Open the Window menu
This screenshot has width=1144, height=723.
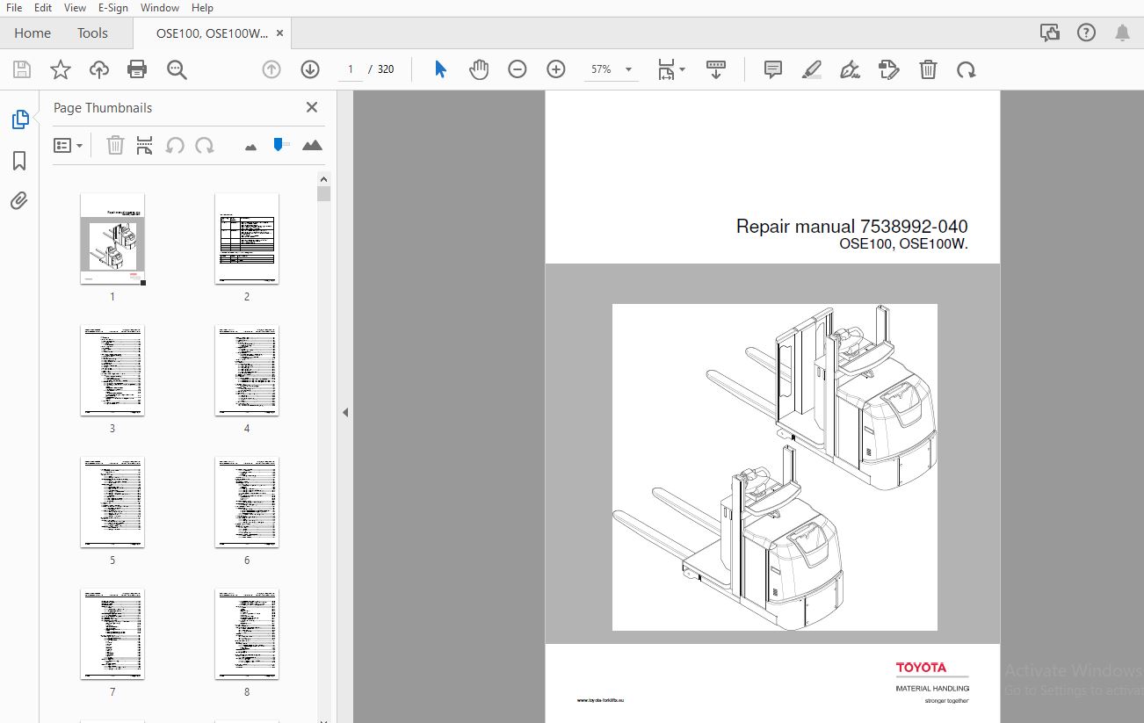tap(160, 7)
